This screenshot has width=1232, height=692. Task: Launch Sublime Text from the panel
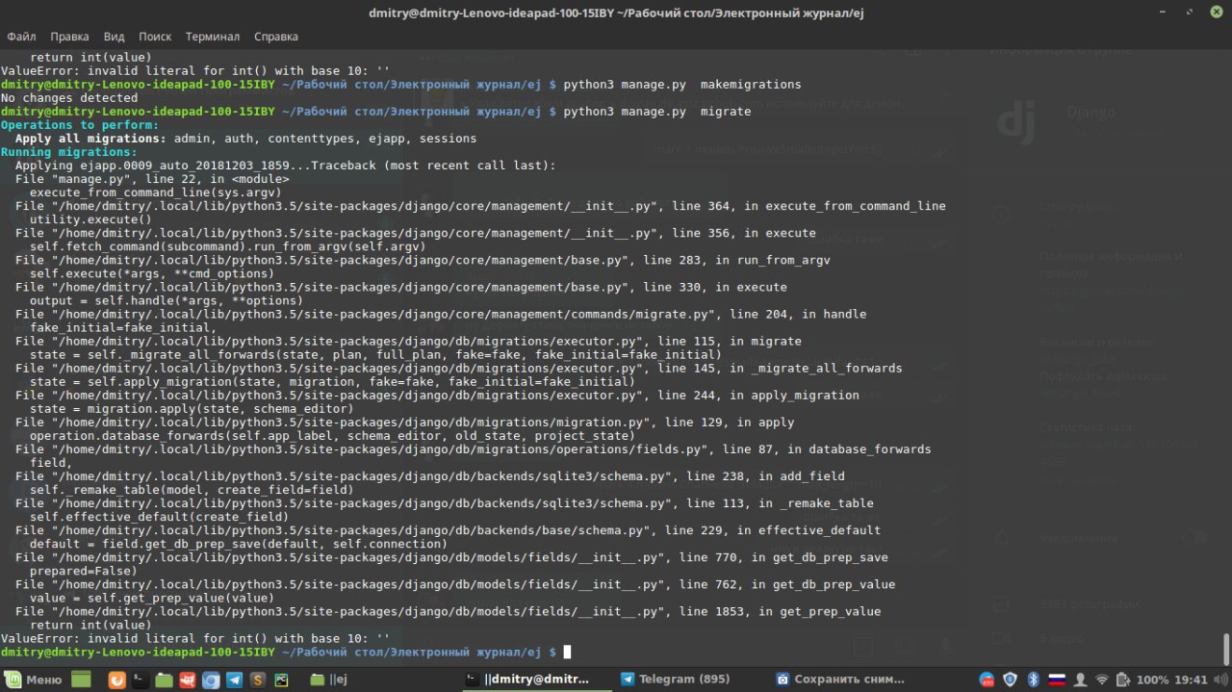pos(258,679)
